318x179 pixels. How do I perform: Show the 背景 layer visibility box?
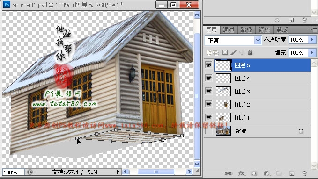coord(209,131)
